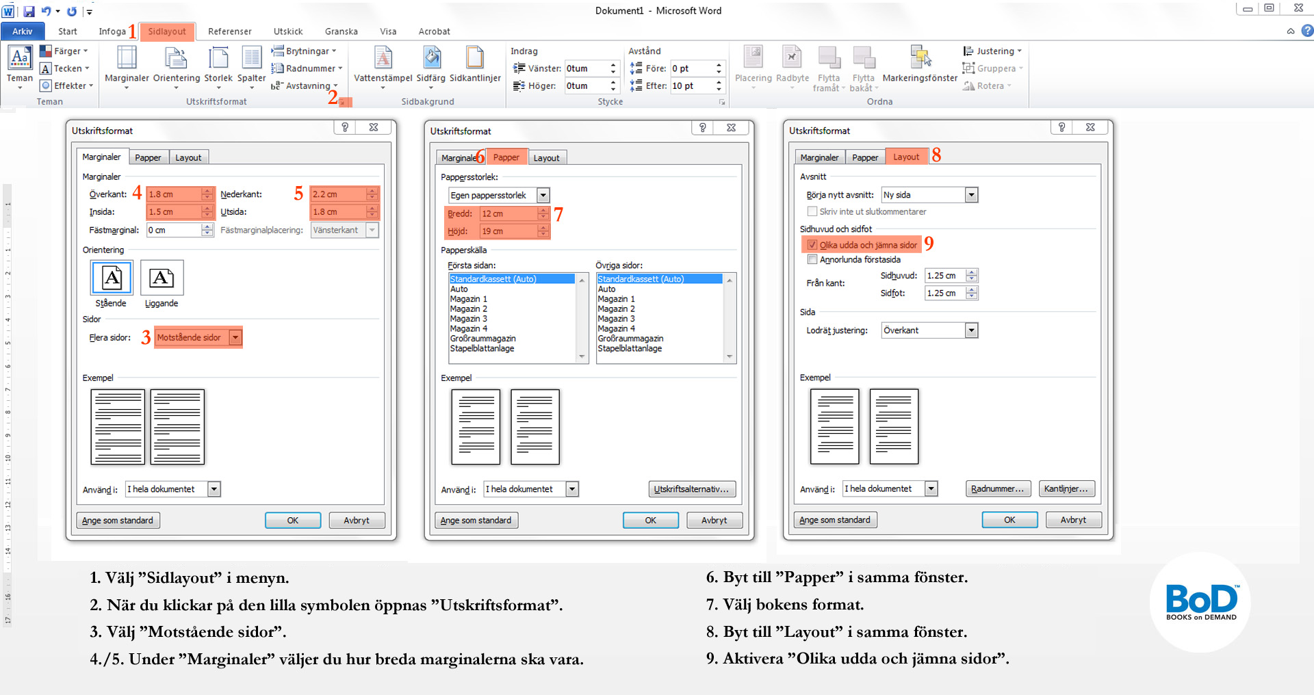Open the Radnummer line numbers menu
This screenshot has height=695, width=1314.
pyautogui.click(x=307, y=68)
